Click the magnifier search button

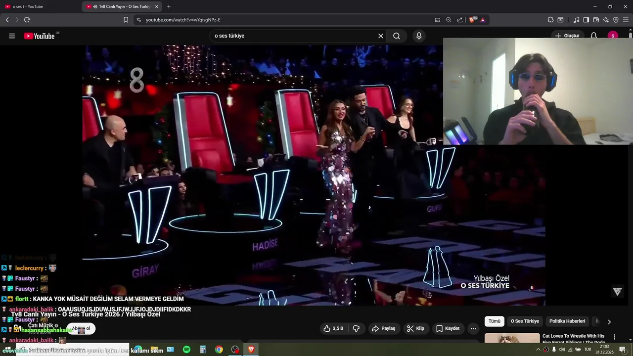(x=397, y=36)
